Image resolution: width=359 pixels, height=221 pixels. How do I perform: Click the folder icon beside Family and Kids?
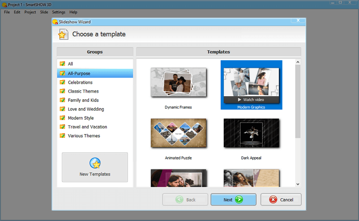(x=62, y=100)
